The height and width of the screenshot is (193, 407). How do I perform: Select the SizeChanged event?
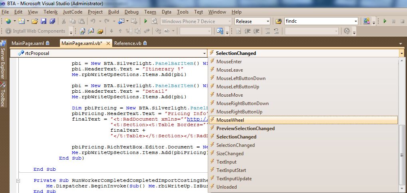pyautogui.click(x=303, y=154)
